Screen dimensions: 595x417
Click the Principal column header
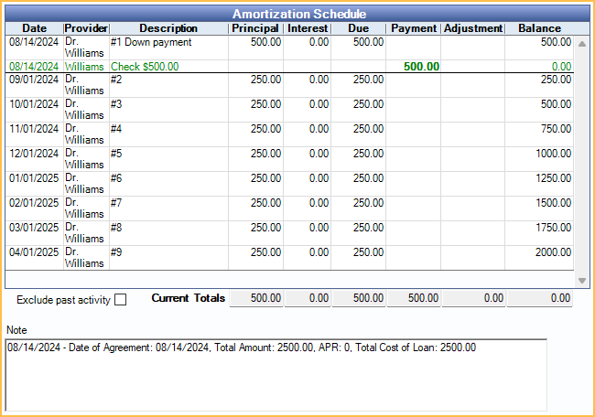coord(255,28)
